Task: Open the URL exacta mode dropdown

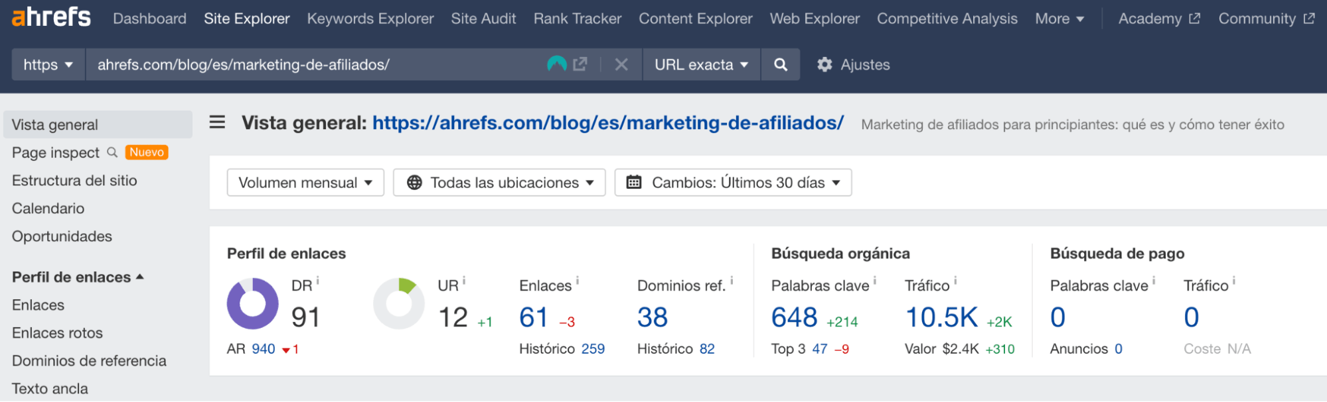Action: [x=702, y=65]
